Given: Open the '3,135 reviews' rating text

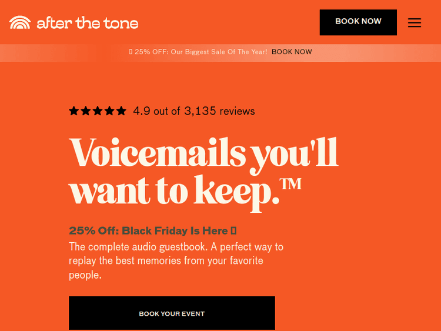Looking at the screenshot, I should click(x=219, y=111).
